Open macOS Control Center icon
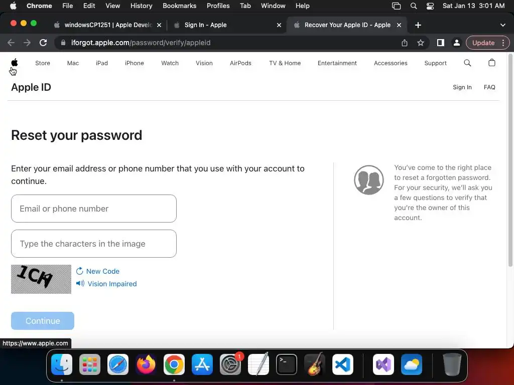This screenshot has height=385, width=514. 430,6
